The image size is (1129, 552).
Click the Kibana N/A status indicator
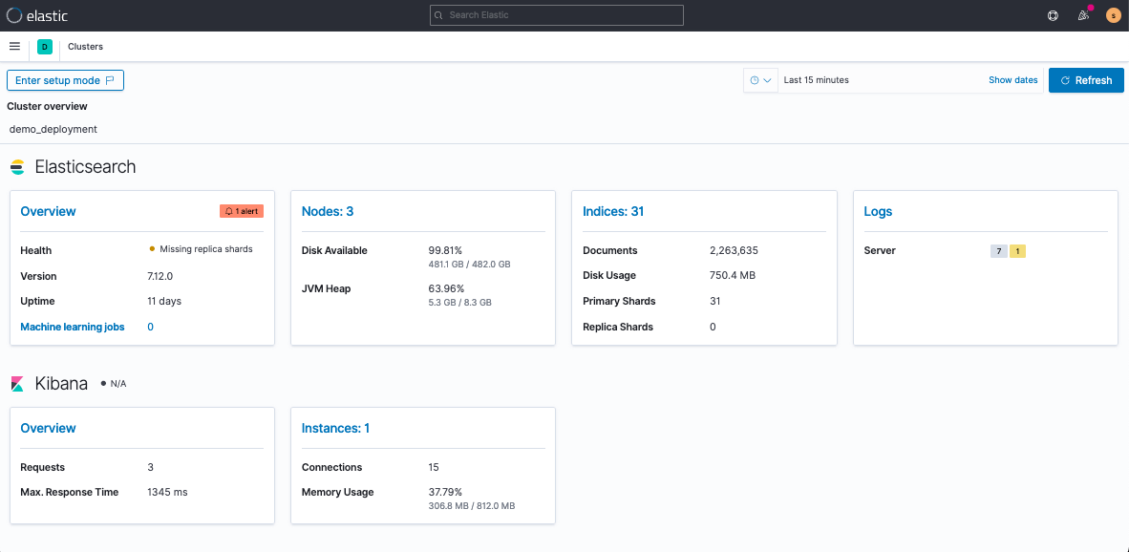[x=114, y=384]
